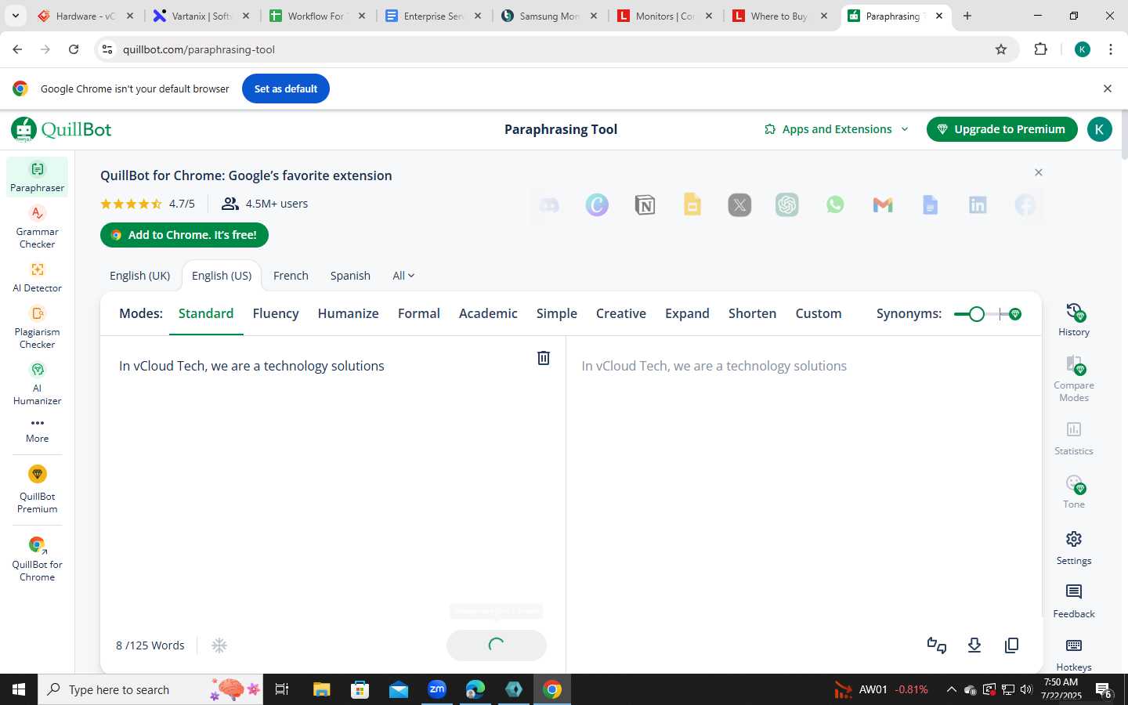Open the Paraphraser tool in sidebar
This screenshot has width=1128, height=705.
(37, 177)
